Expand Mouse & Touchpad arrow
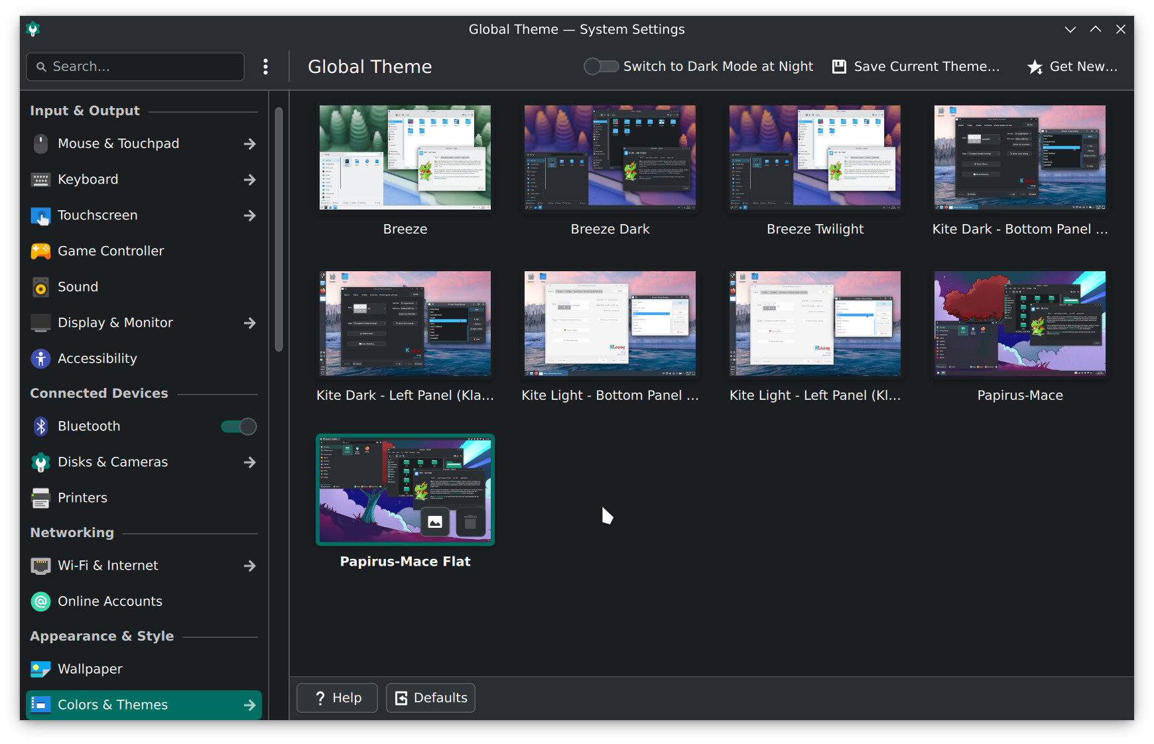 (249, 144)
